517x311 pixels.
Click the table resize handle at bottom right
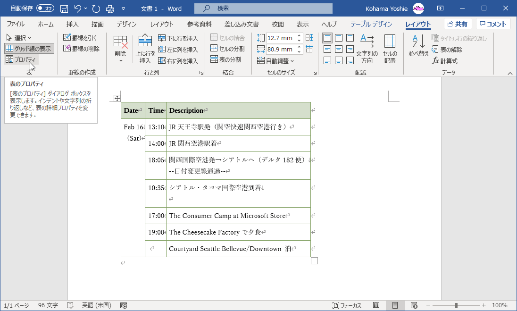click(x=314, y=261)
